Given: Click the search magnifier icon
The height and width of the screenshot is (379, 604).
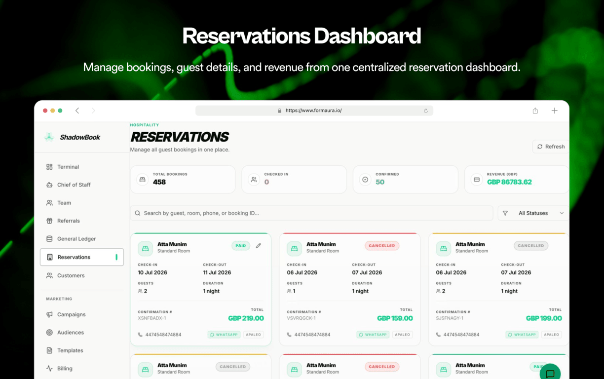Looking at the screenshot, I should point(138,213).
